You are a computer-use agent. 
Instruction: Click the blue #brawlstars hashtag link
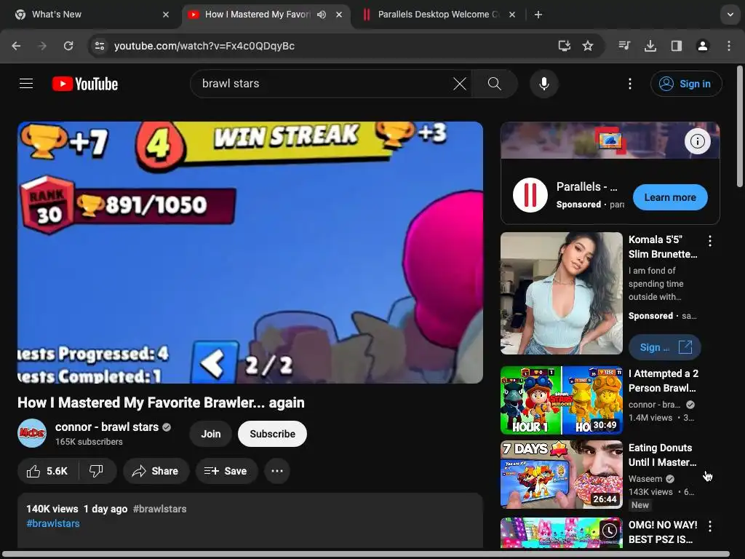point(53,523)
